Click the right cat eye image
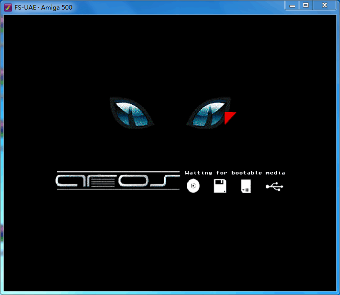 click(x=208, y=113)
